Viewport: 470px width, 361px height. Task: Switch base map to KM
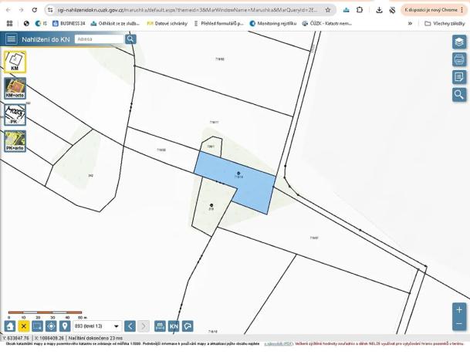[15, 62]
